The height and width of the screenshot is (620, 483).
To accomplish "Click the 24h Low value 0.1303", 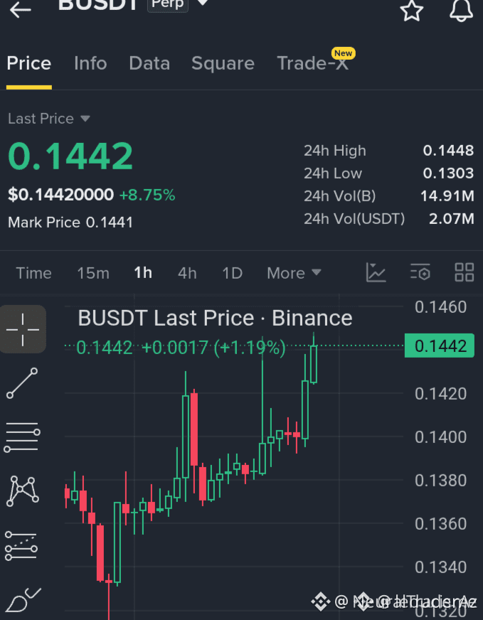I will coord(448,173).
